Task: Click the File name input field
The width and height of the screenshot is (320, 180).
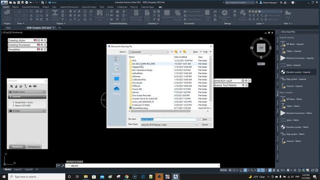Action: [x=169, y=119]
